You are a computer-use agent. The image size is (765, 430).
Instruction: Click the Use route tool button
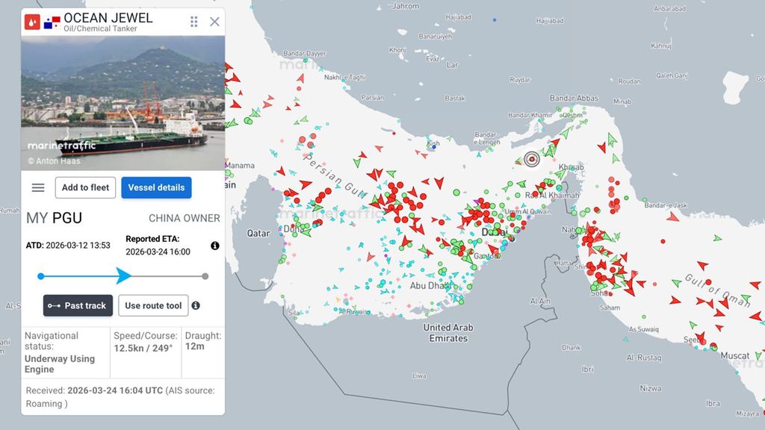(x=153, y=305)
